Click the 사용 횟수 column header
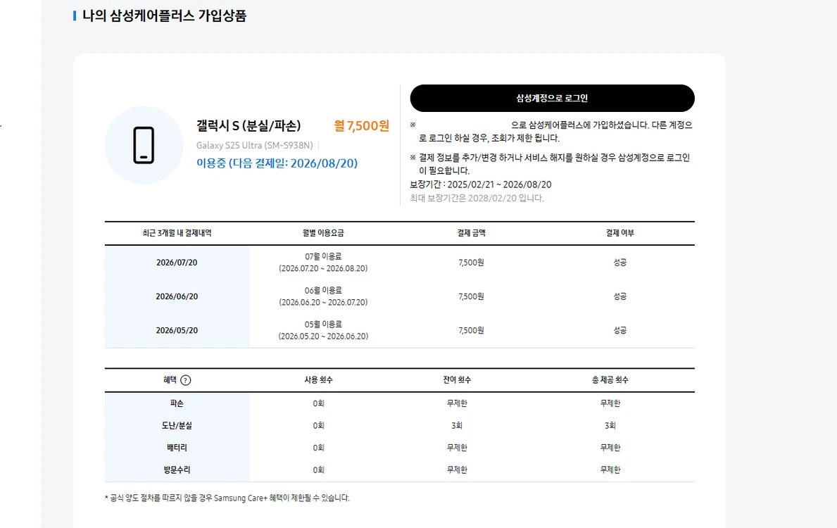Image resolution: width=837 pixels, height=528 pixels. (x=319, y=380)
